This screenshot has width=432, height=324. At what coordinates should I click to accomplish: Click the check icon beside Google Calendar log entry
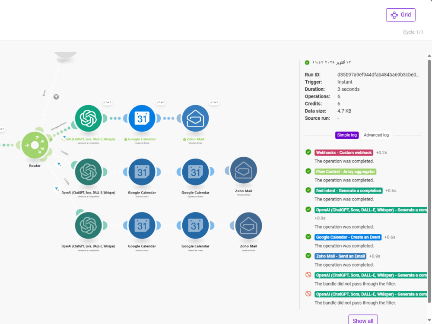coord(308,237)
